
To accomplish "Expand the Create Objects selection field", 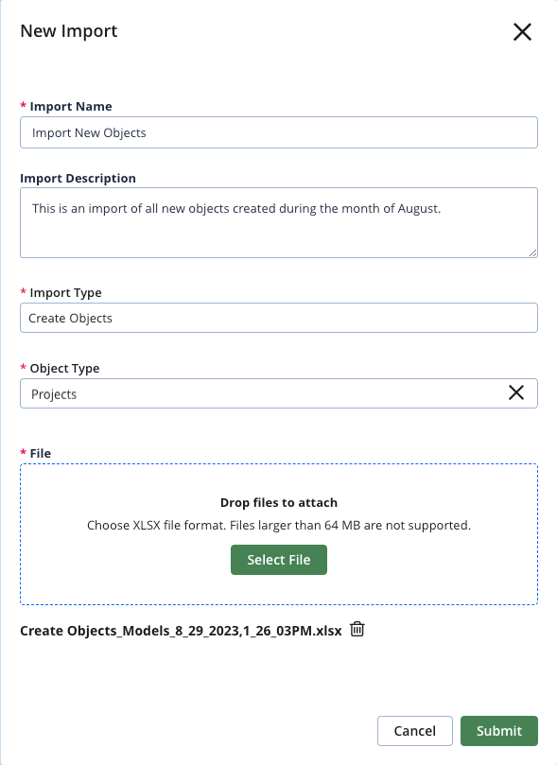I will (279, 317).
